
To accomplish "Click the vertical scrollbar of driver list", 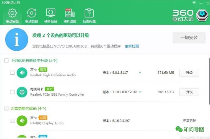I will (x=209, y=81).
